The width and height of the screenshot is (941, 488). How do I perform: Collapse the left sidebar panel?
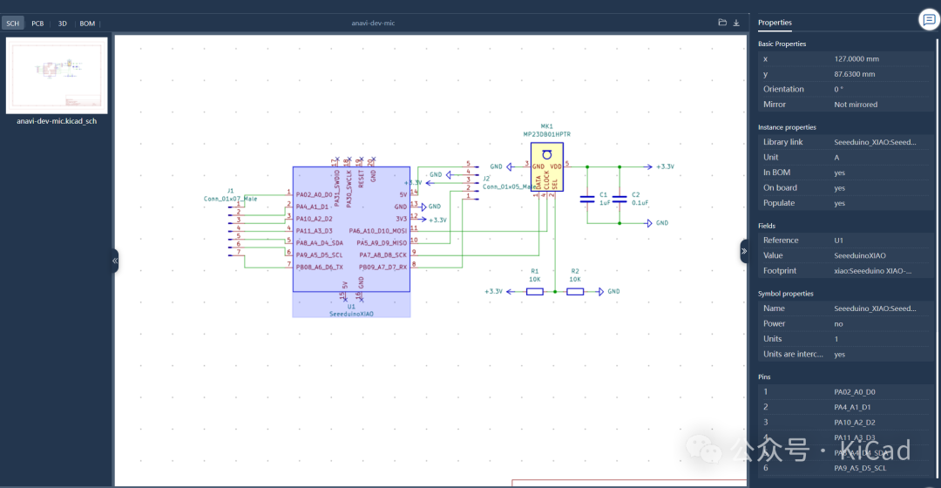pos(115,261)
